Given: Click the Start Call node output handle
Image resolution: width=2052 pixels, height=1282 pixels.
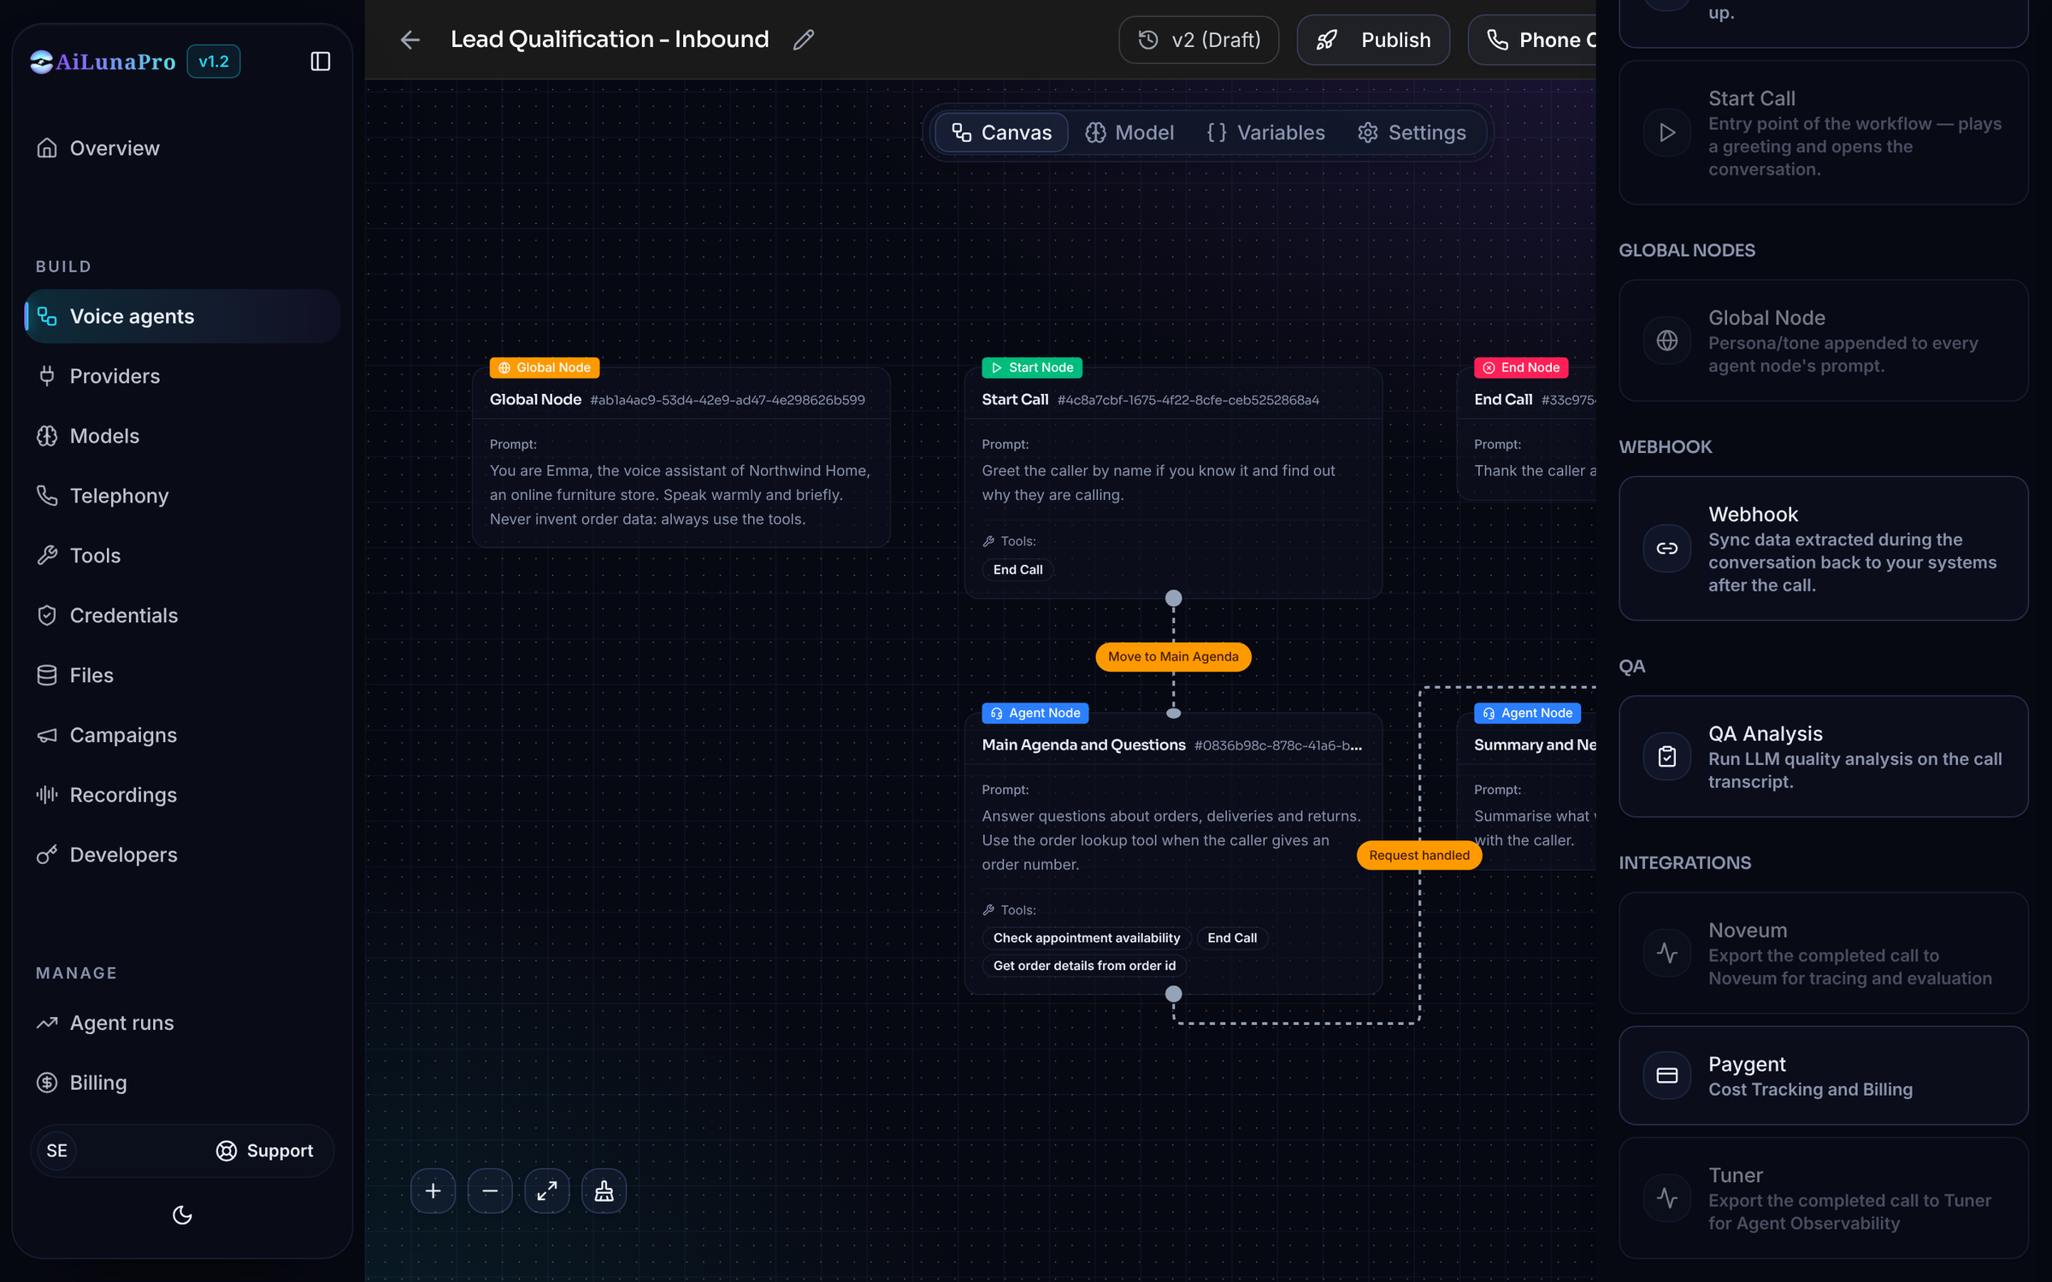Looking at the screenshot, I should click(x=1174, y=598).
